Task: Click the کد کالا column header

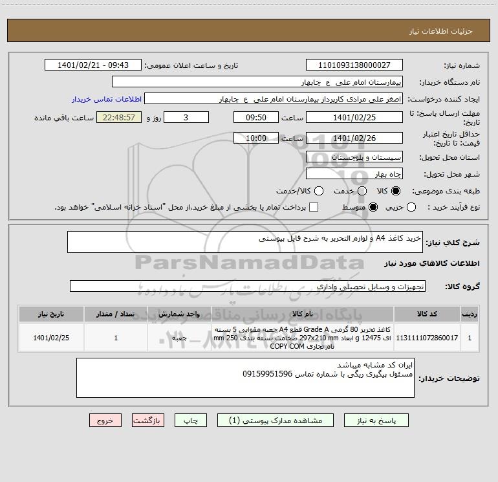Action: coord(427,314)
